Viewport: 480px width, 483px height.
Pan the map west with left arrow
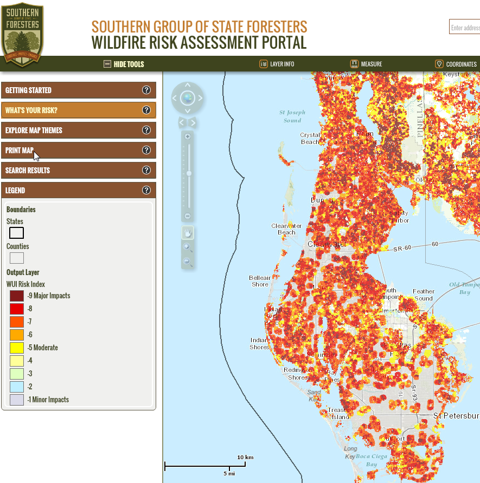175,98
